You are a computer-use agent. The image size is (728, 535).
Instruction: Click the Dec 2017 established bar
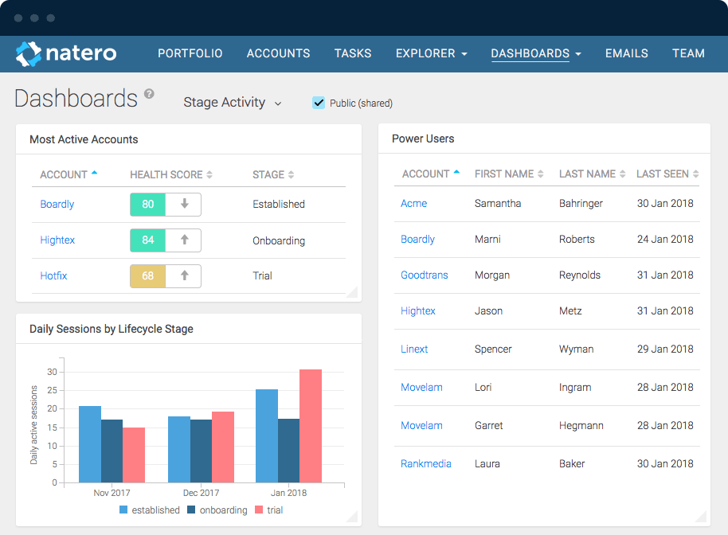pyautogui.click(x=179, y=449)
